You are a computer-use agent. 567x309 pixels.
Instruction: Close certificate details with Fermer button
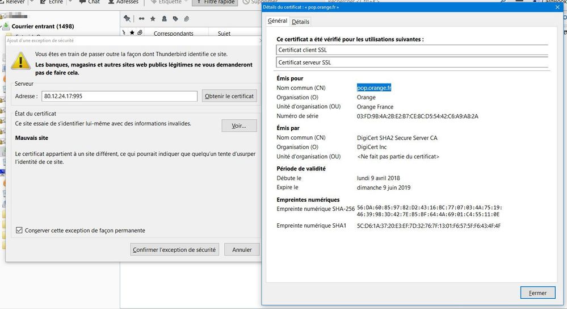click(x=537, y=293)
